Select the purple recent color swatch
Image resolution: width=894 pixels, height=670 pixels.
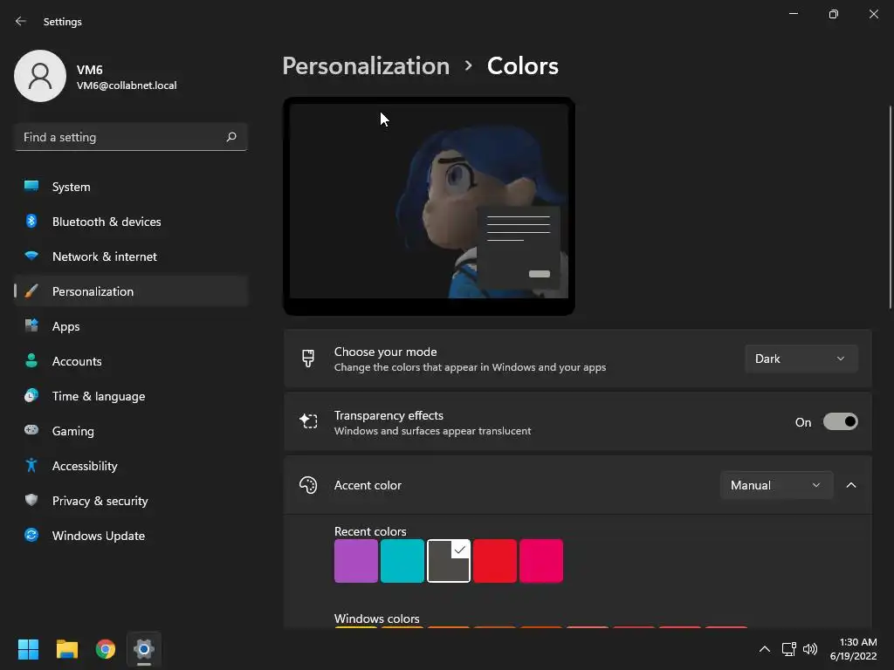[x=356, y=561]
